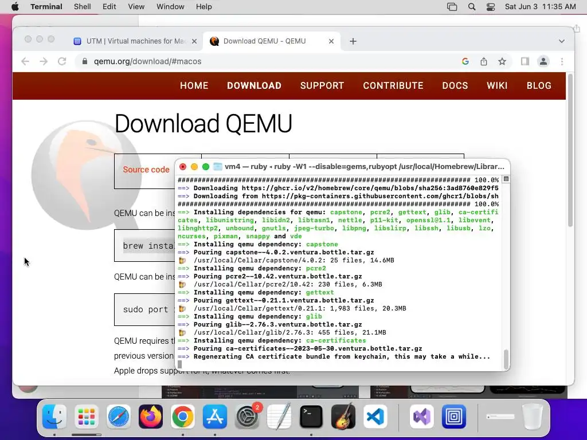Open the DOWNLOAD nav link
The width and height of the screenshot is (587, 440).
coord(254,86)
